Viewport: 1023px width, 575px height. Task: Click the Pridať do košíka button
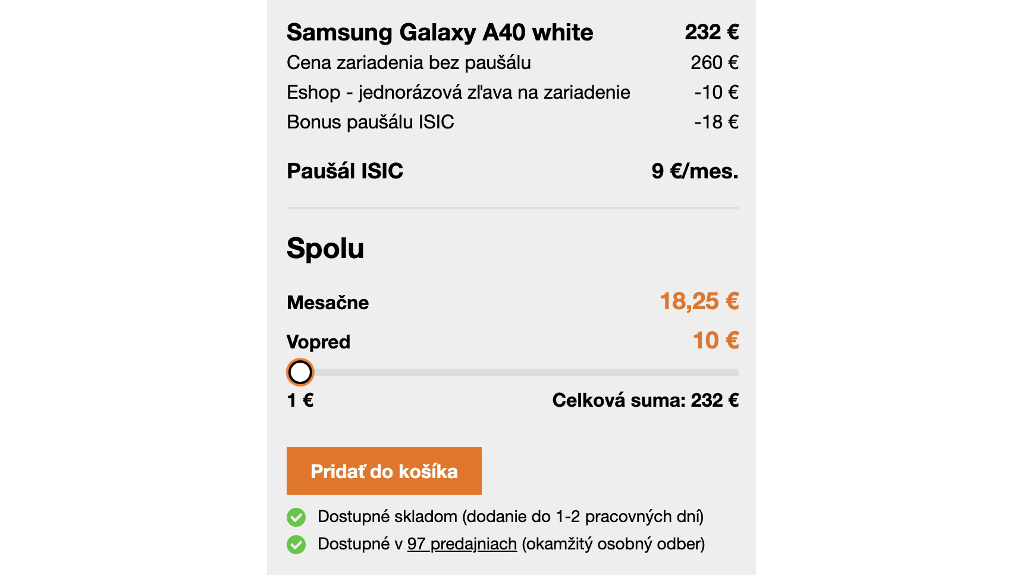(384, 471)
